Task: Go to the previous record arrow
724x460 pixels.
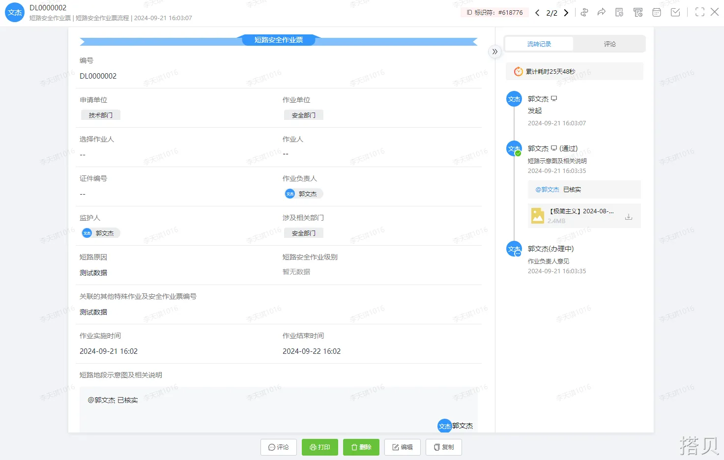Action: [x=537, y=13]
